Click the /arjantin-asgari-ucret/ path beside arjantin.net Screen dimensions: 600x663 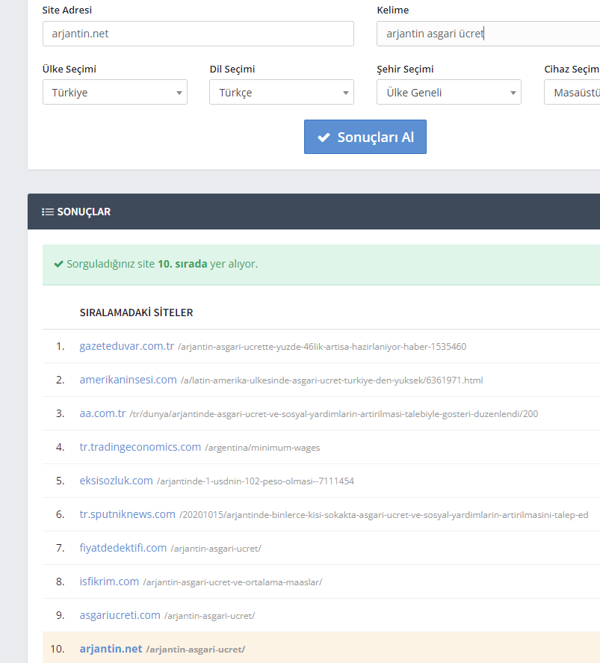tap(196, 650)
